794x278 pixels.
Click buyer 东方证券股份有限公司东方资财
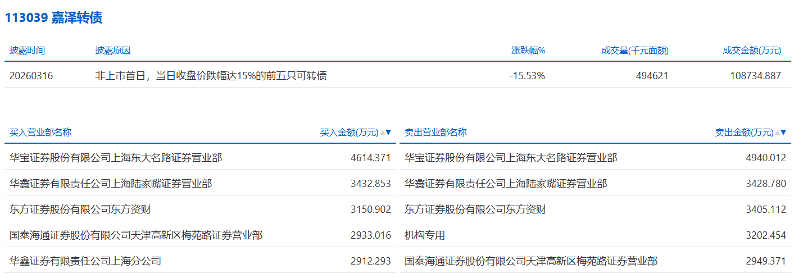pyautogui.click(x=80, y=209)
